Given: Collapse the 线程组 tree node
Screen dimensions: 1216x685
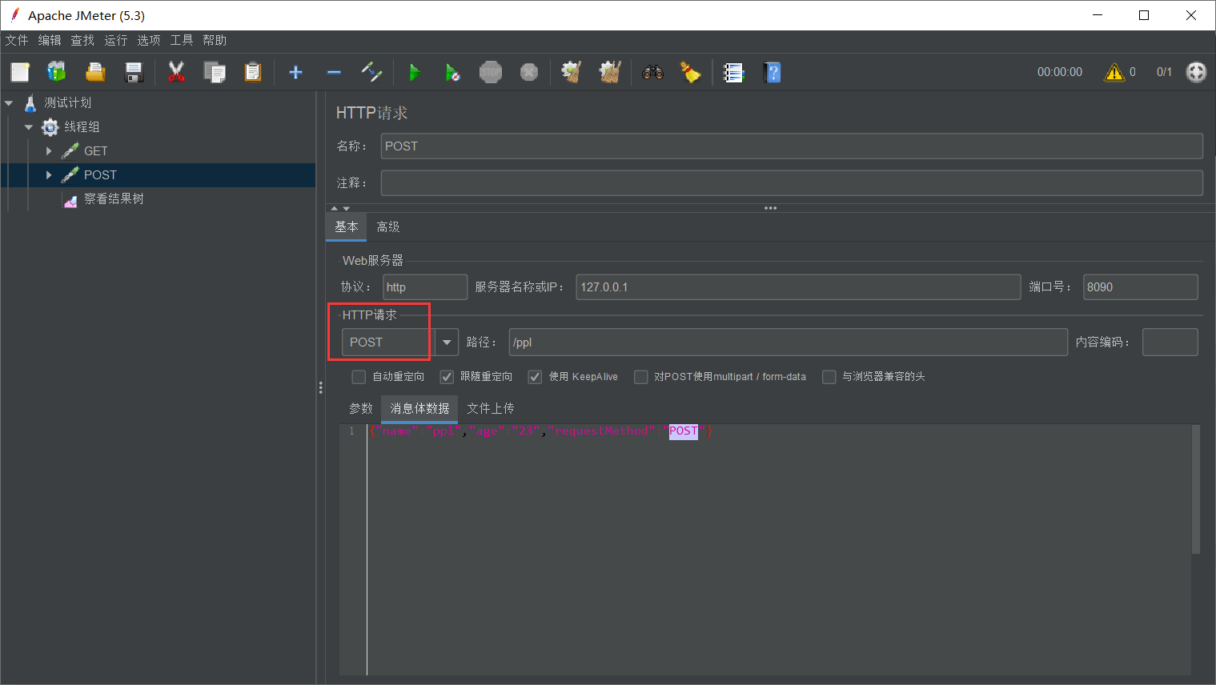Looking at the screenshot, I should (29, 127).
